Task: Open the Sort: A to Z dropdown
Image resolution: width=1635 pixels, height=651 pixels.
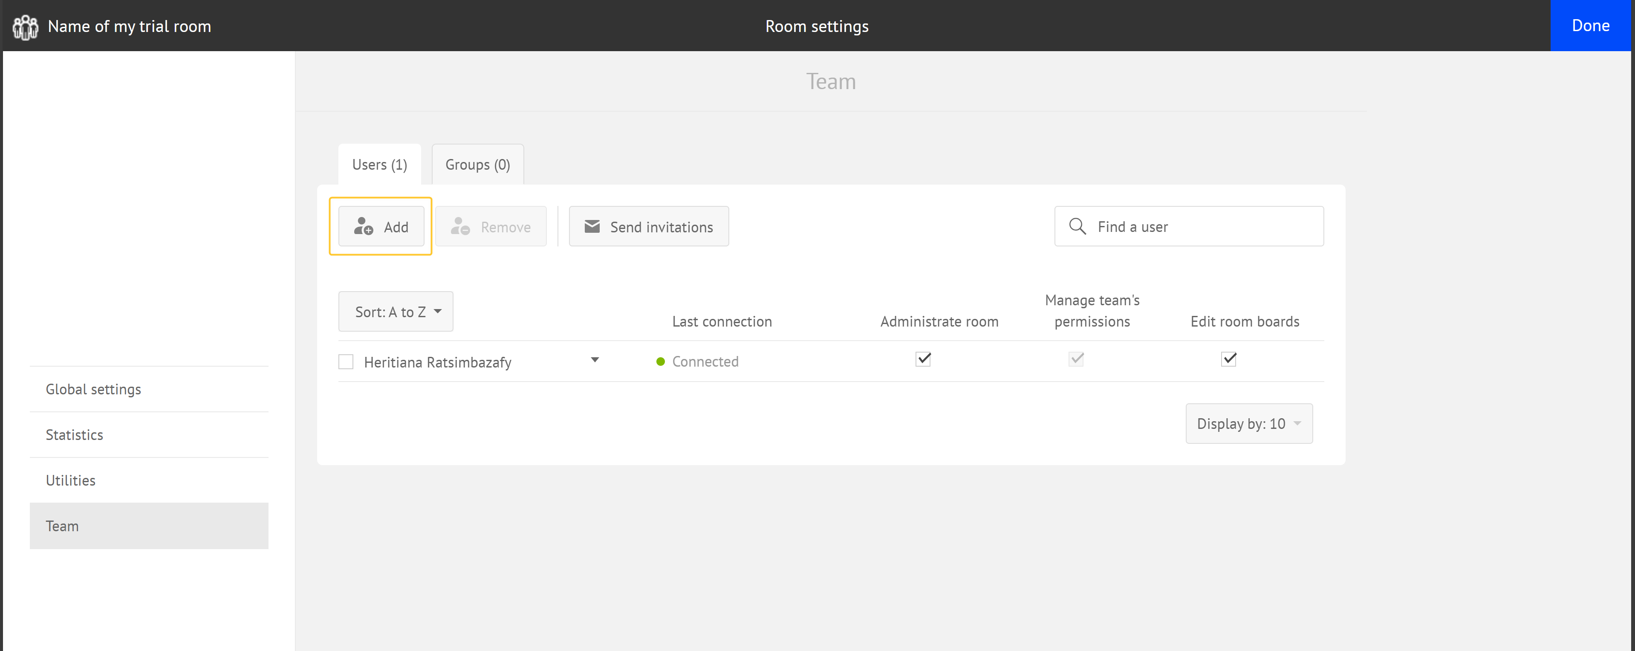Action: (x=396, y=311)
